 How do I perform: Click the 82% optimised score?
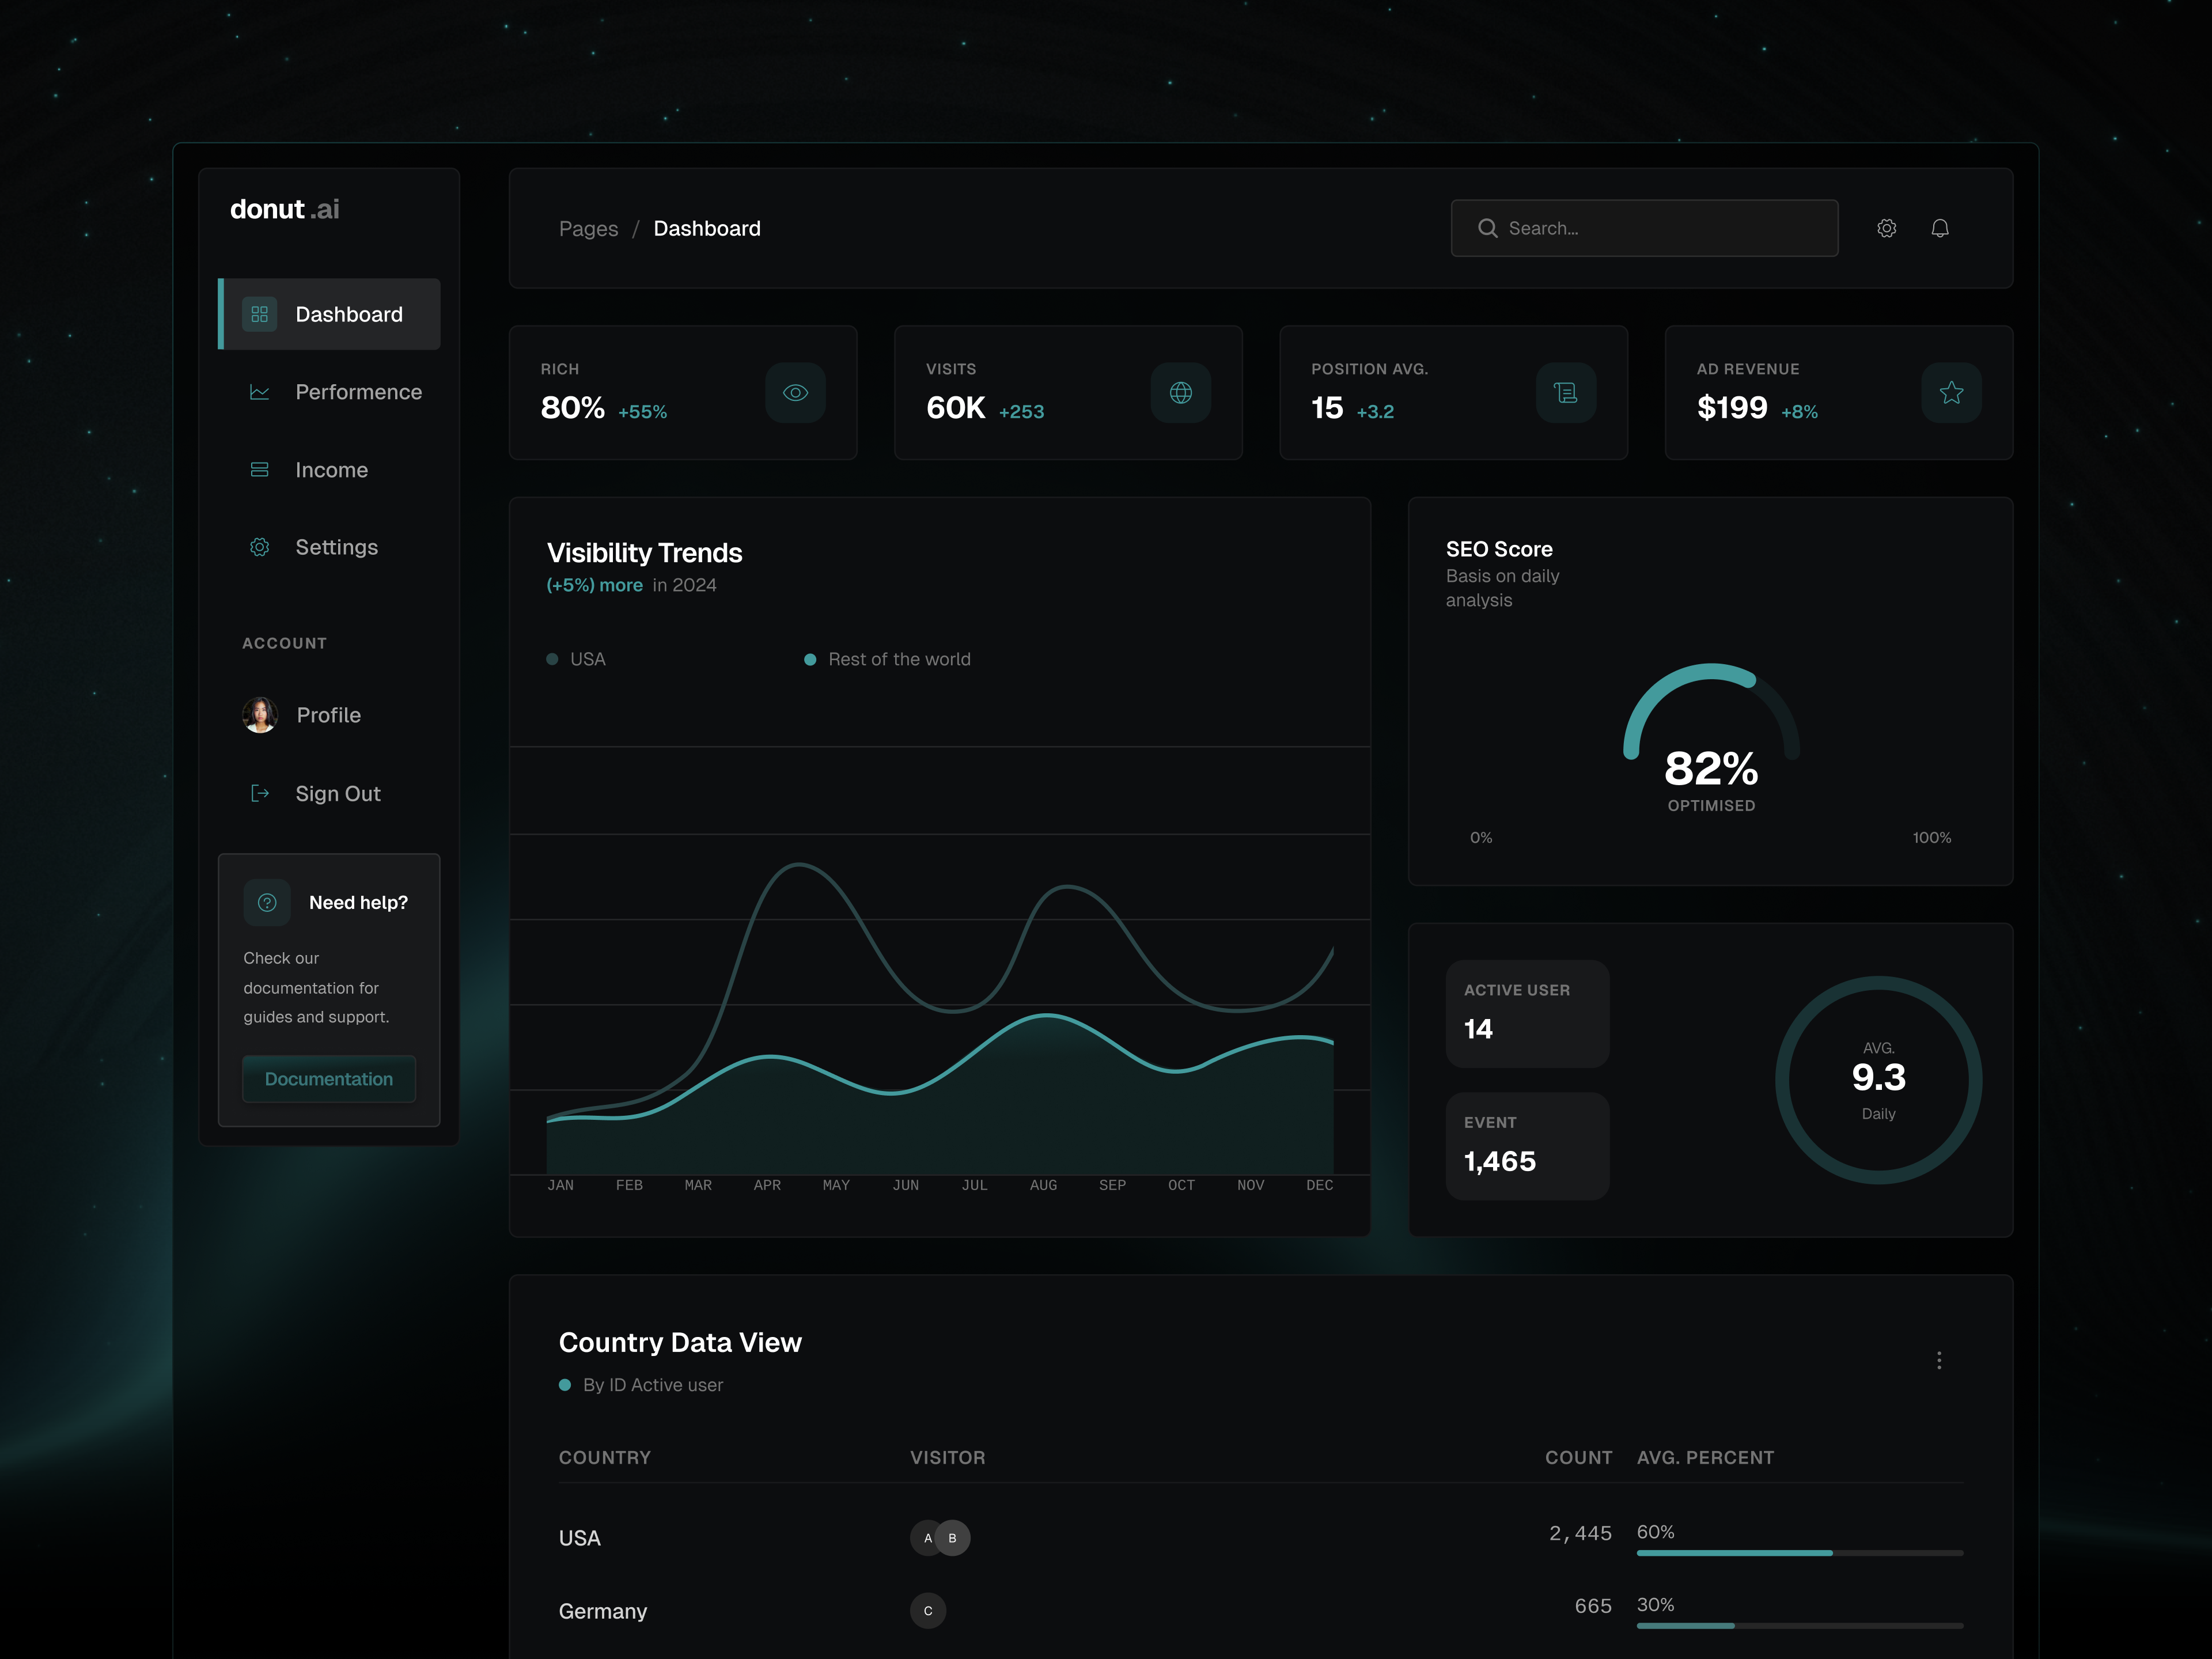(x=1711, y=769)
